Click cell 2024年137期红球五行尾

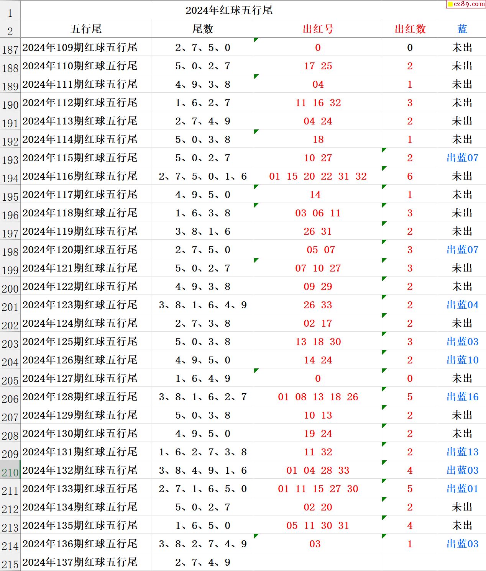point(86,562)
